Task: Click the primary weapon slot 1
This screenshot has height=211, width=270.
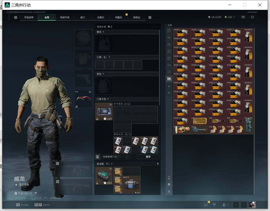Action: (x=74, y=169)
